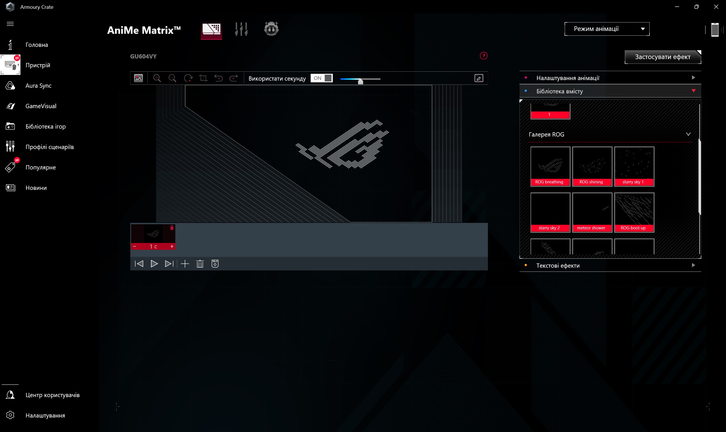Click the undo arrow icon
Screen dimensions: 726x432
pyautogui.click(x=218, y=78)
